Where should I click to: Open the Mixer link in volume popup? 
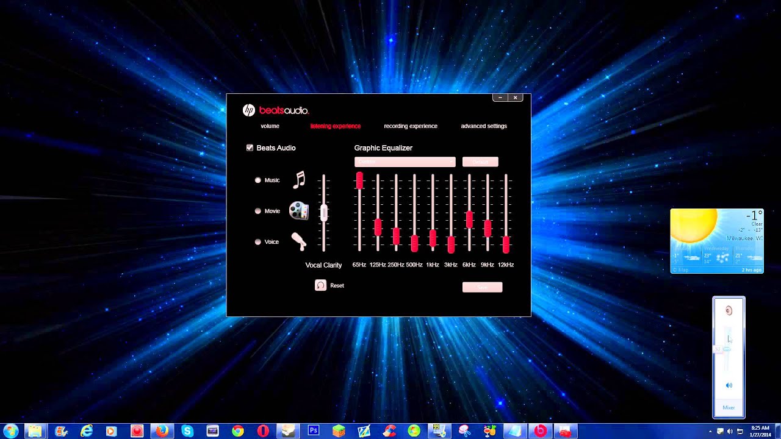(x=729, y=407)
